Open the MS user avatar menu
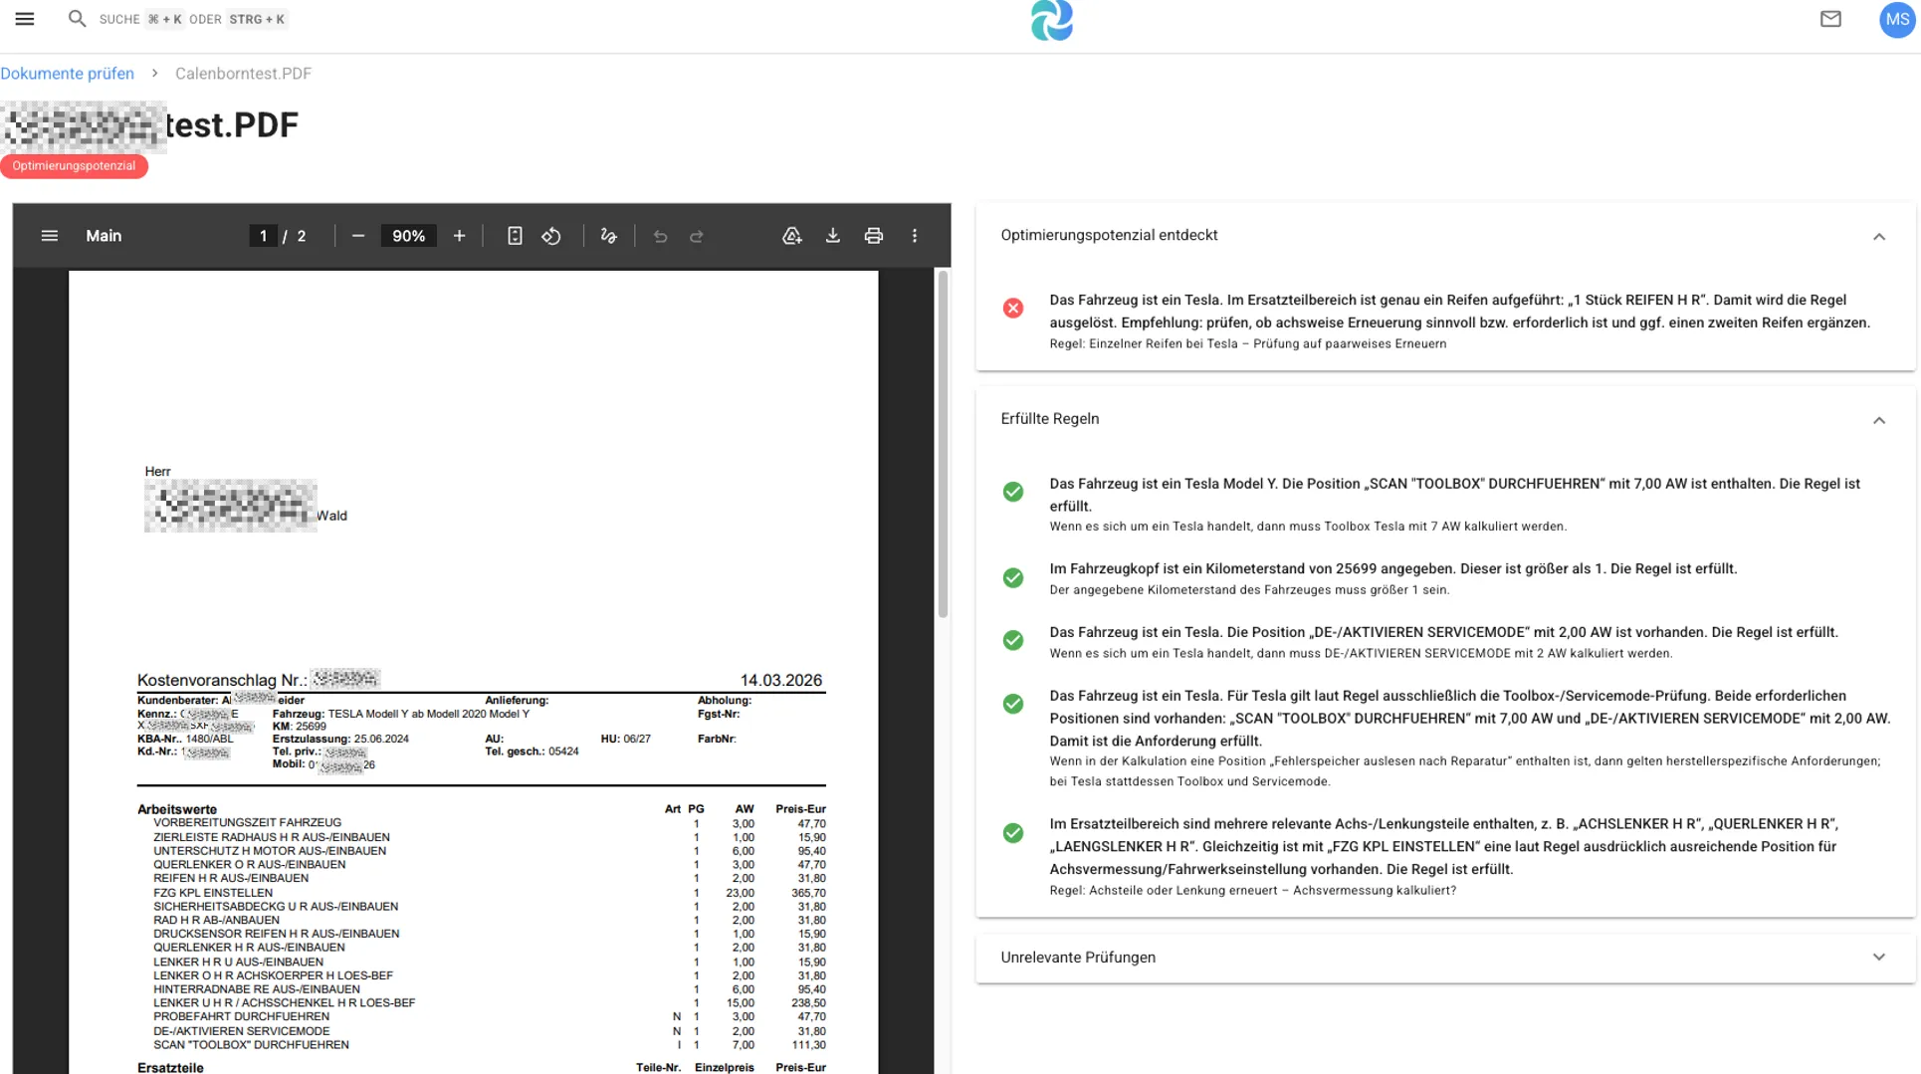The height and width of the screenshot is (1074, 1921). [1896, 19]
